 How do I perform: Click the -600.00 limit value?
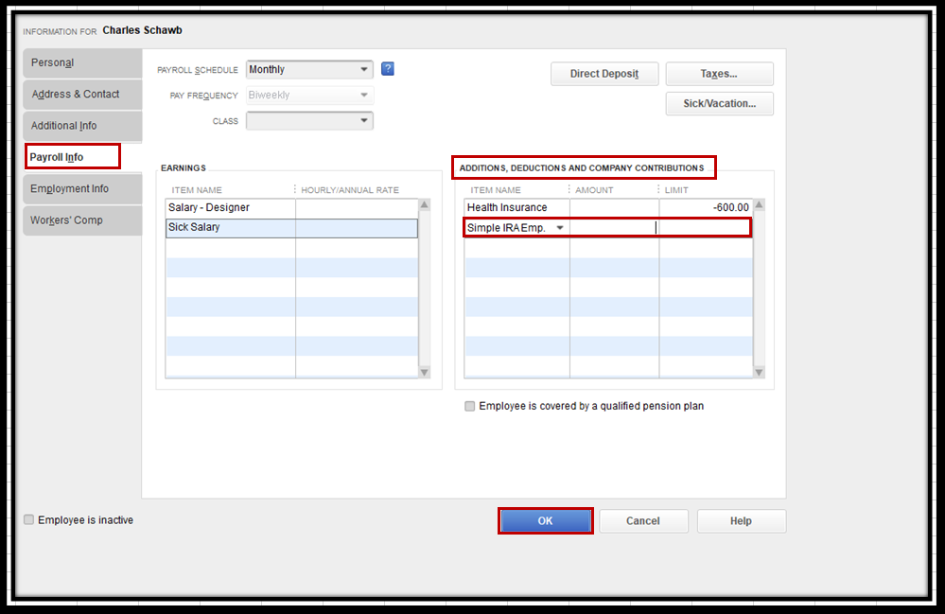tap(730, 207)
